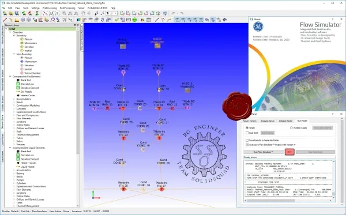Click the Multi-case Settings button

coord(322,128)
